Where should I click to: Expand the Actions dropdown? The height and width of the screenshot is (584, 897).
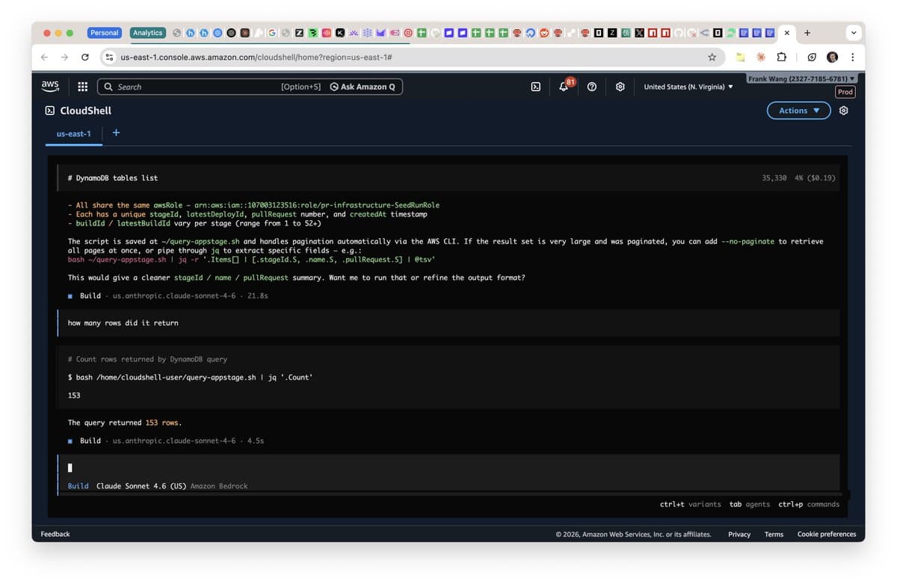(x=798, y=110)
